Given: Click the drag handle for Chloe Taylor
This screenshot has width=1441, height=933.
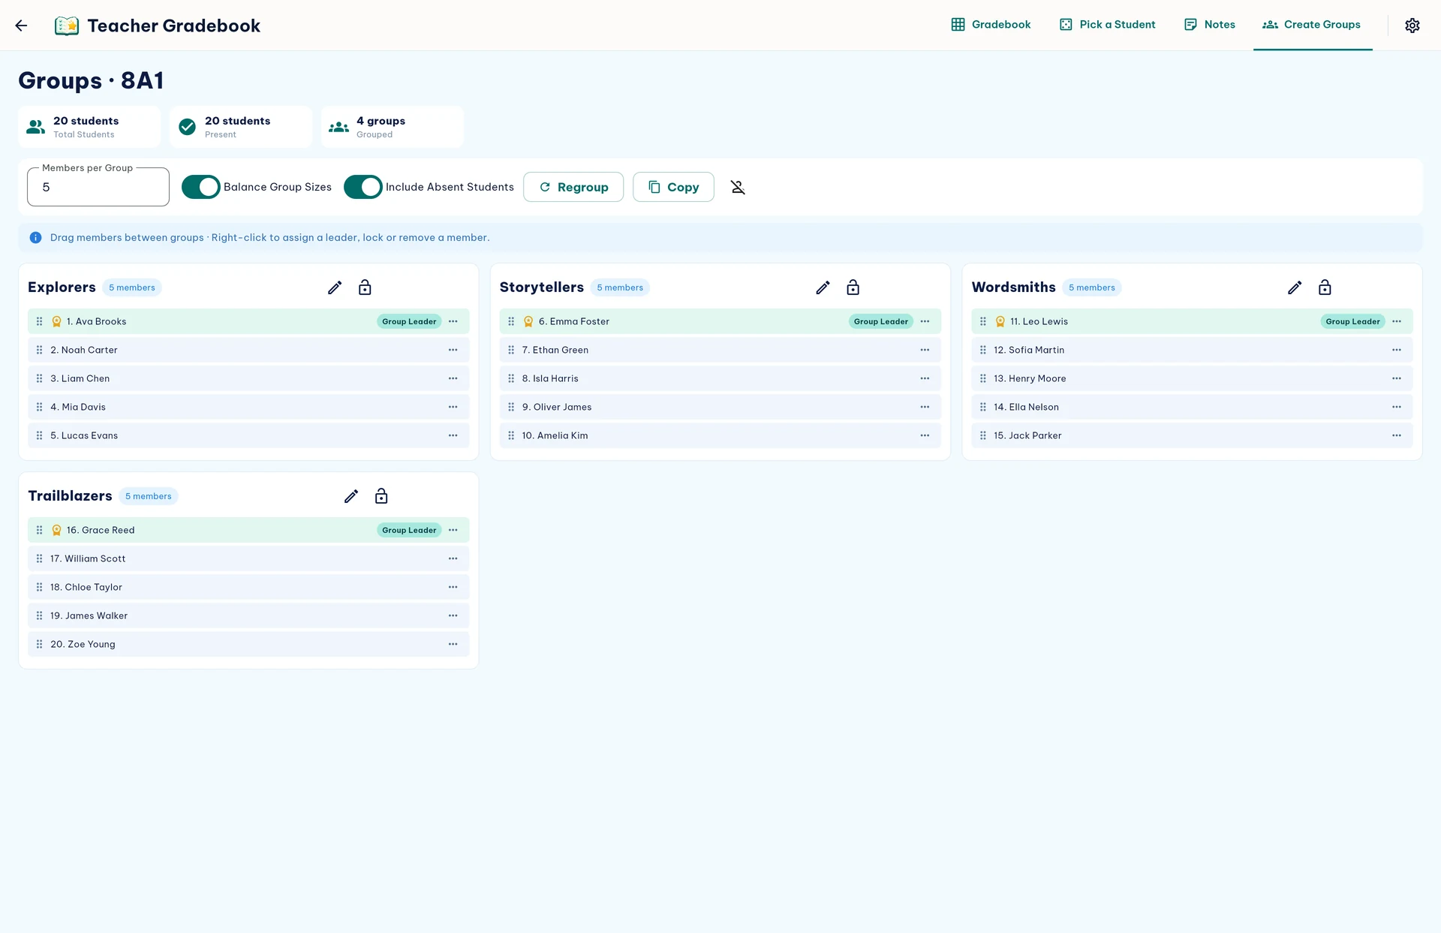Looking at the screenshot, I should coord(39,587).
